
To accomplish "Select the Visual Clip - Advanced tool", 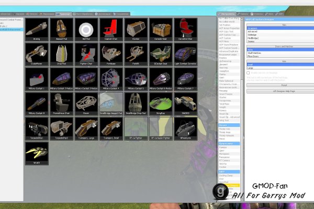I will 229,117.
